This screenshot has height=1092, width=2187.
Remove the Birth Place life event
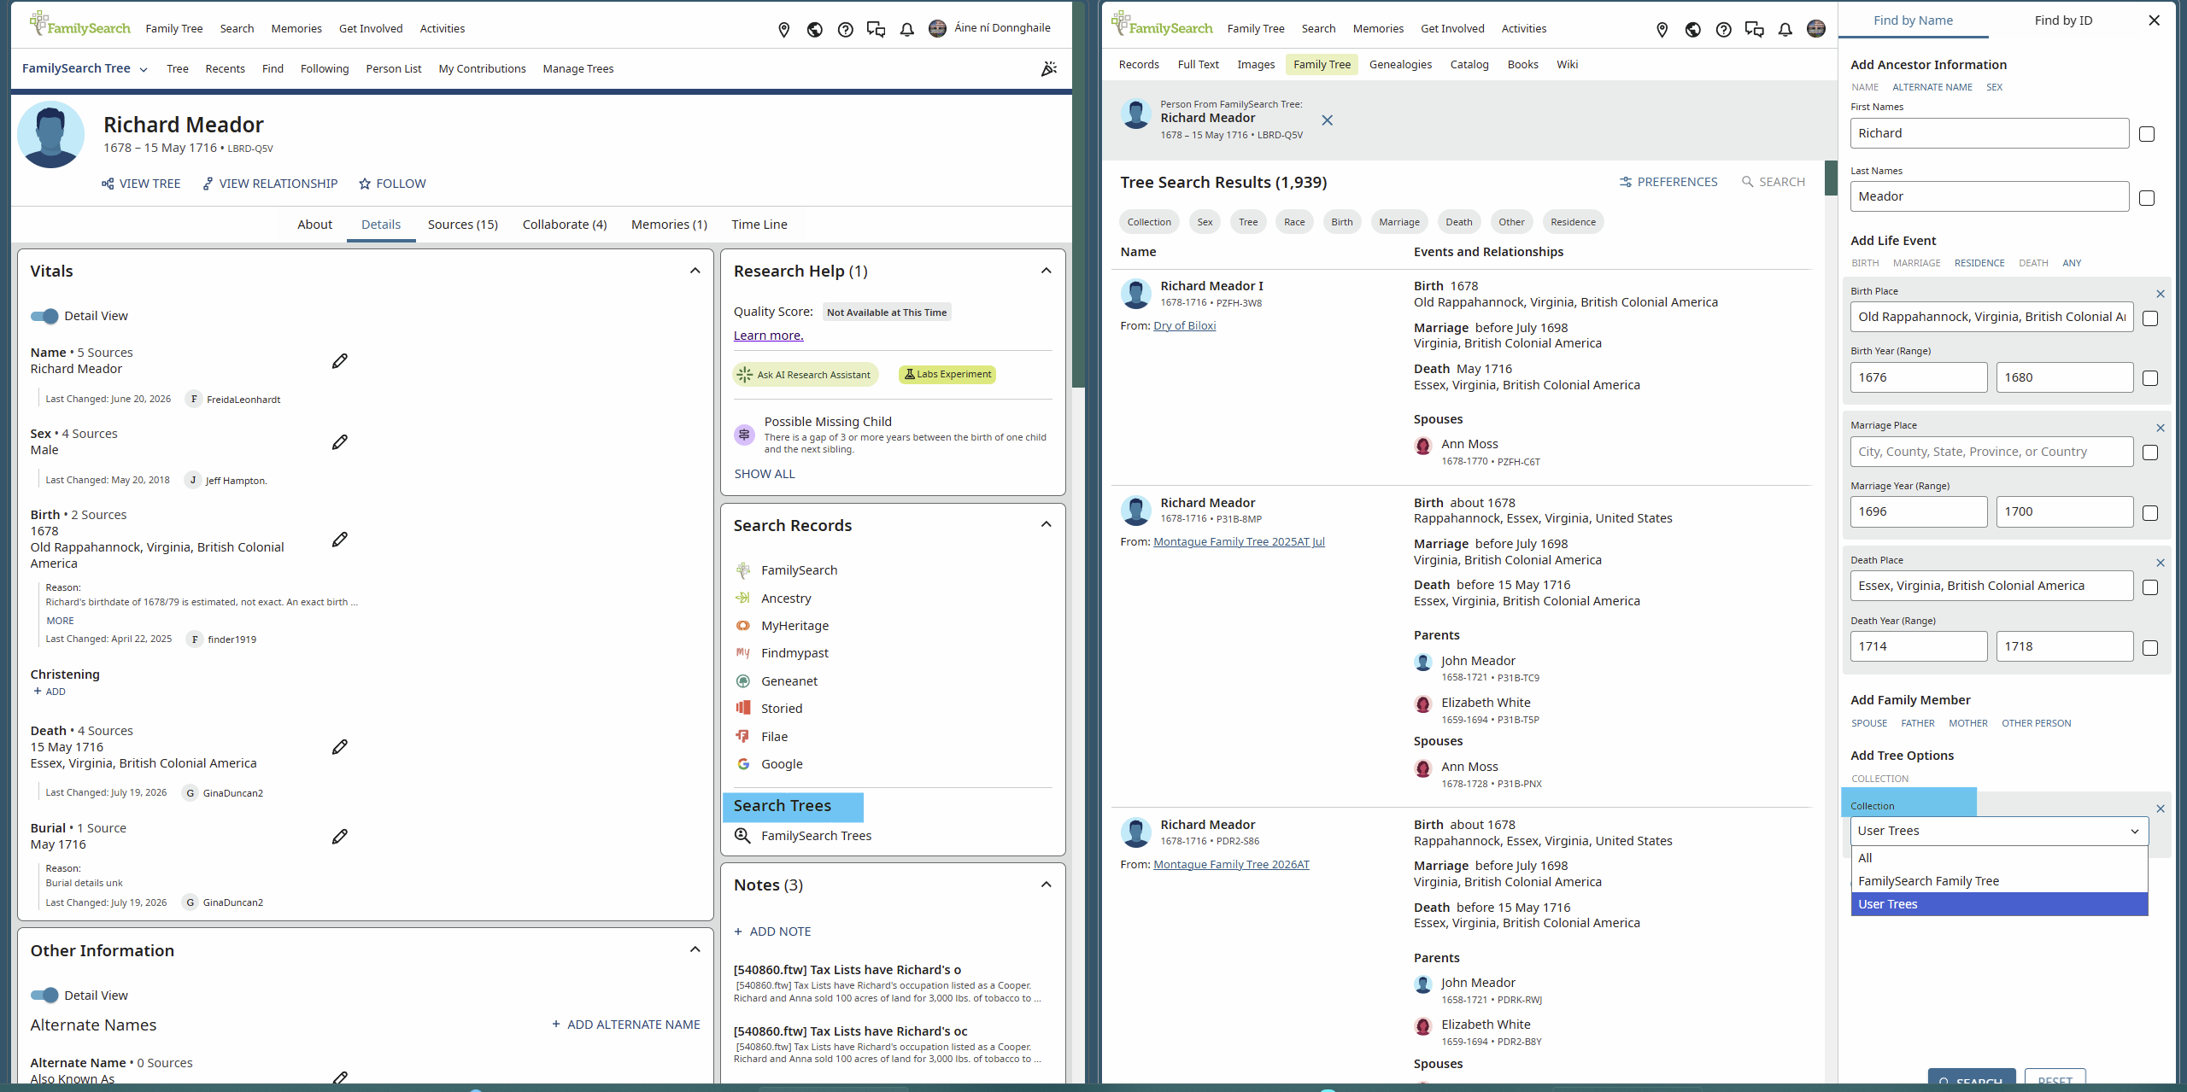point(2161,294)
